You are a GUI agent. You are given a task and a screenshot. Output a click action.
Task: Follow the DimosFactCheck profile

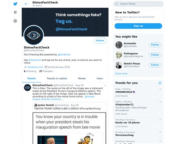(x=100, y=41)
